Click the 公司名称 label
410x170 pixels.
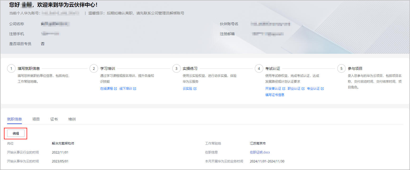click(17, 24)
